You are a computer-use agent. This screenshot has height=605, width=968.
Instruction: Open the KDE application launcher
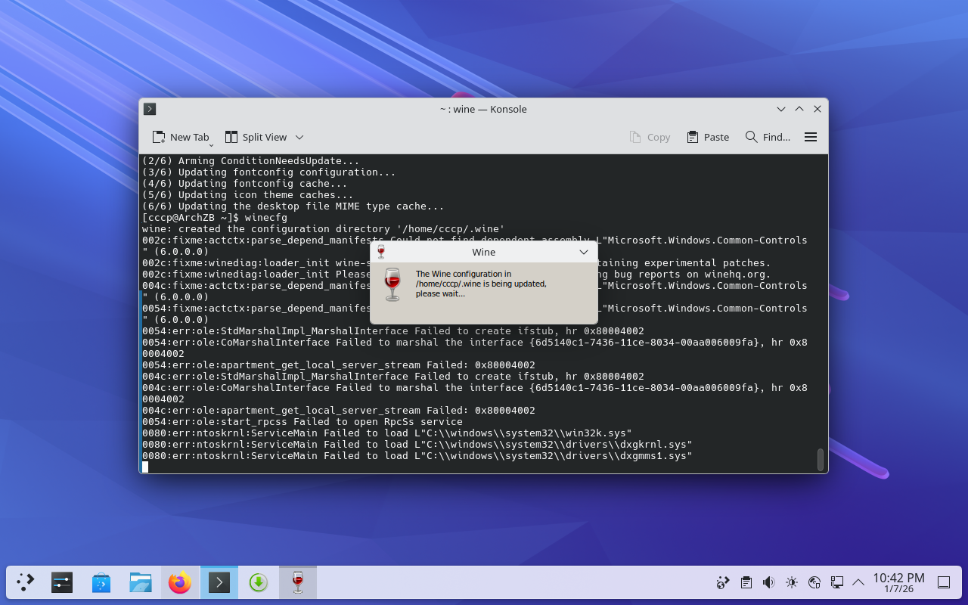click(x=26, y=582)
